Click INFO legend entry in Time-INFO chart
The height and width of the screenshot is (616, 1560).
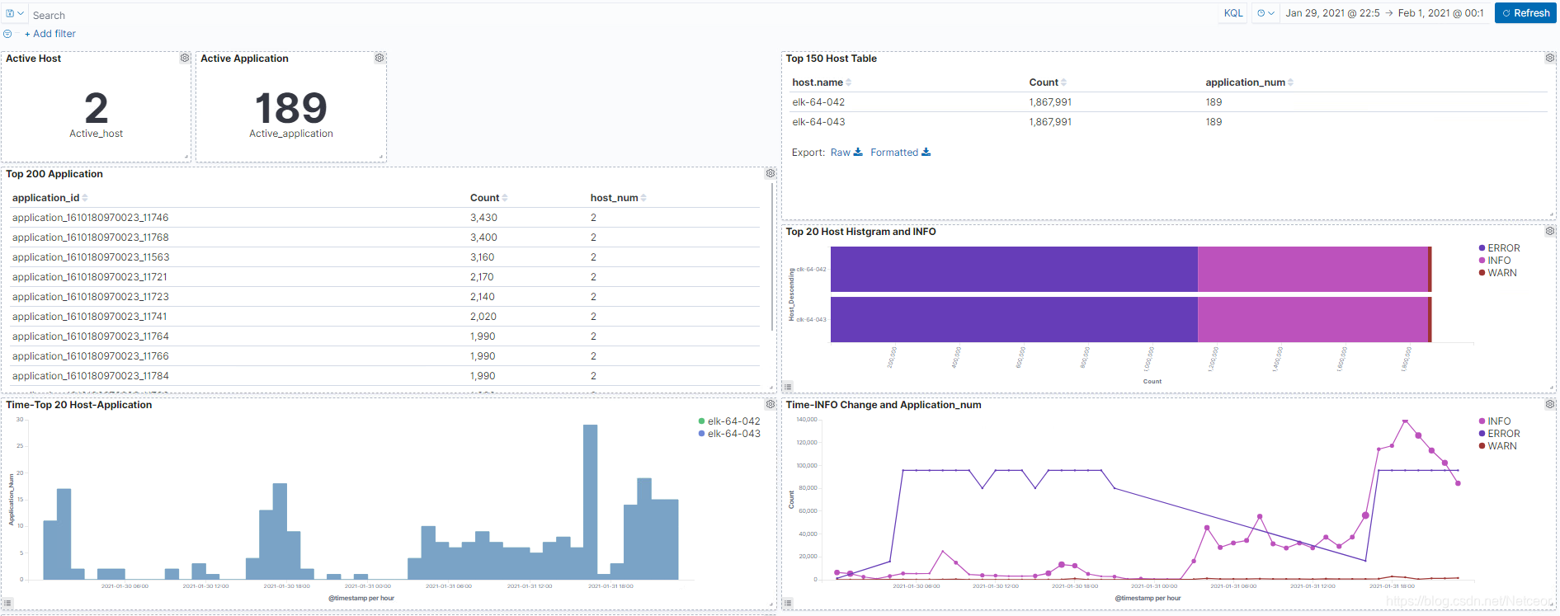1495,421
